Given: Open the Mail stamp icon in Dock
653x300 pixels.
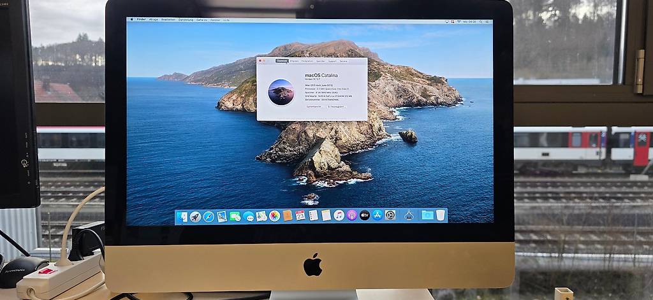Looking at the screenshot, I should [222, 217].
